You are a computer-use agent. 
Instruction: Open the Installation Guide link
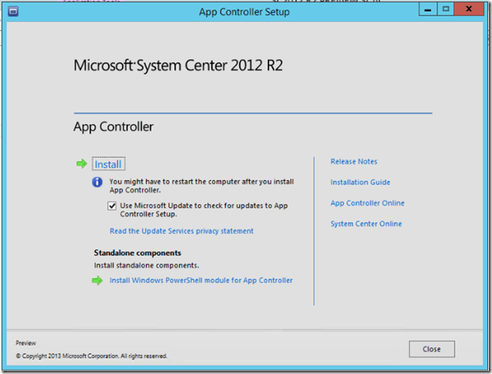point(360,182)
